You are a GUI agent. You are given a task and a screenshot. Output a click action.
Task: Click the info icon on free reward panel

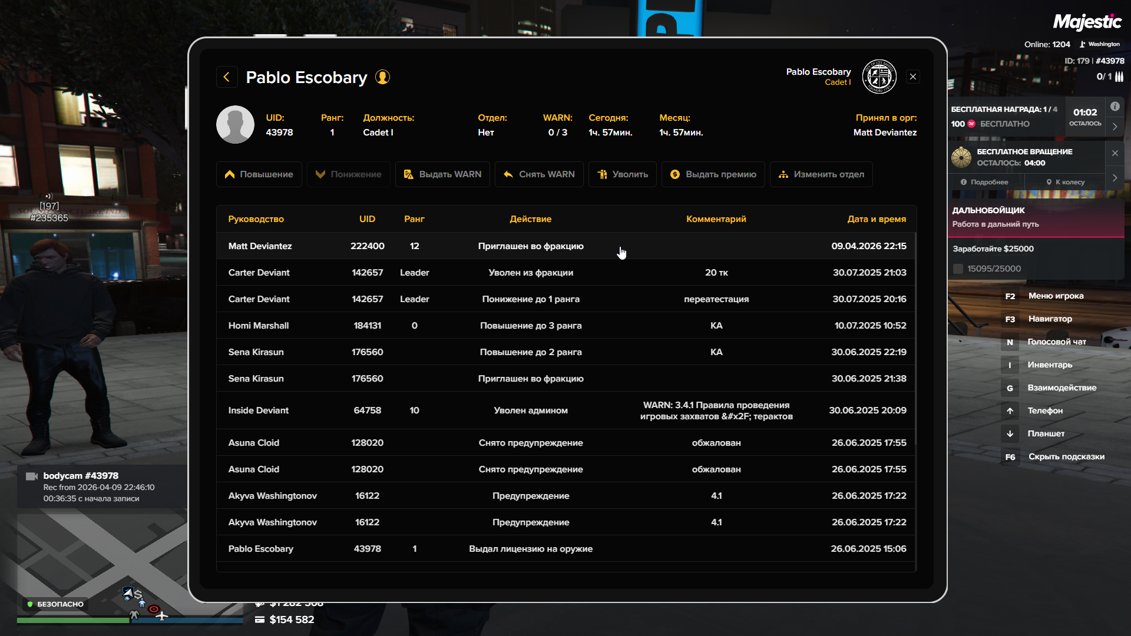point(1115,107)
